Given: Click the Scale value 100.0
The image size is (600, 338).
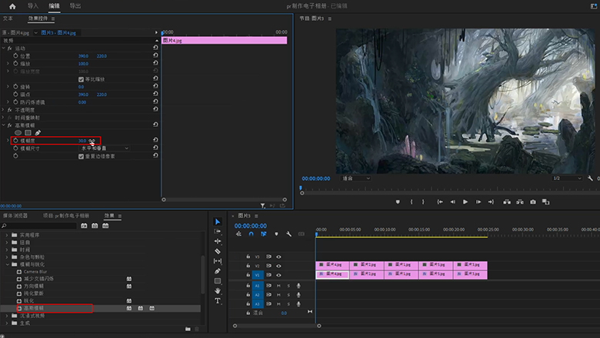Looking at the screenshot, I should (x=83, y=64).
